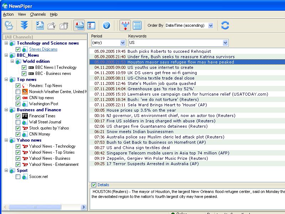Click the XML document toolbar icon
The height and width of the screenshot is (214, 285).
40,25
